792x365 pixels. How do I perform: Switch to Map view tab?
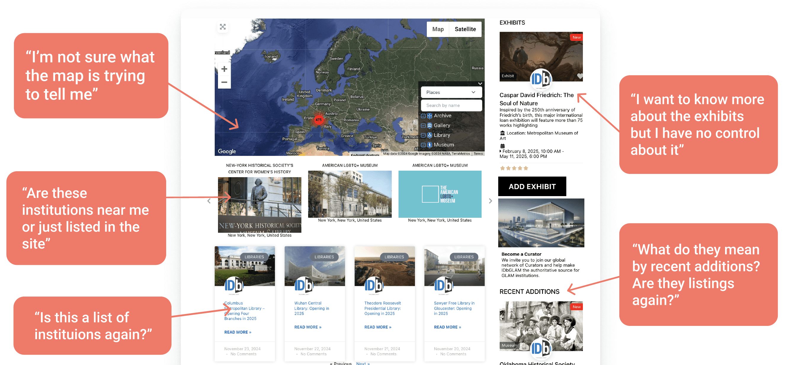pyautogui.click(x=437, y=29)
